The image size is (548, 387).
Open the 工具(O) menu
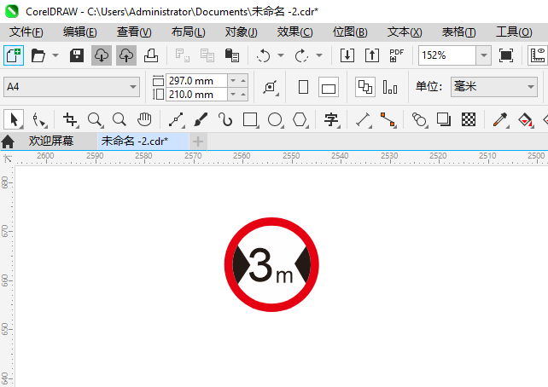coord(514,32)
